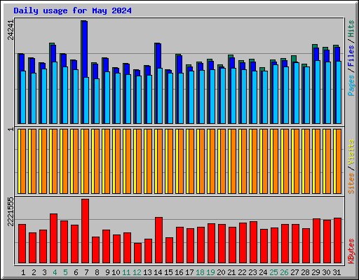Click the orange sites bar for day 1
Screen dimensions: 359x280
pyautogui.click(x=23, y=161)
